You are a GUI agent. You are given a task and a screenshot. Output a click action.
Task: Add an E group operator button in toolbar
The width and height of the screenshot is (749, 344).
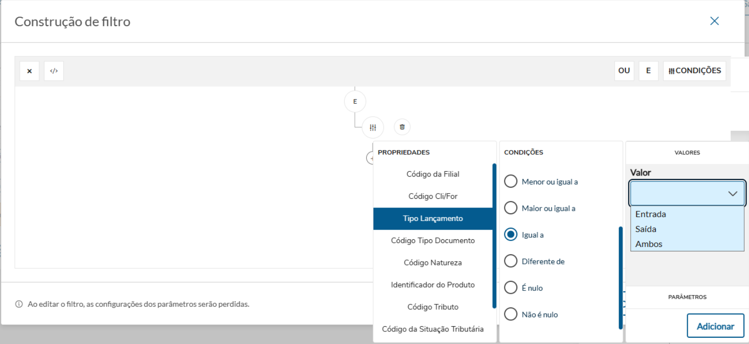tap(649, 71)
